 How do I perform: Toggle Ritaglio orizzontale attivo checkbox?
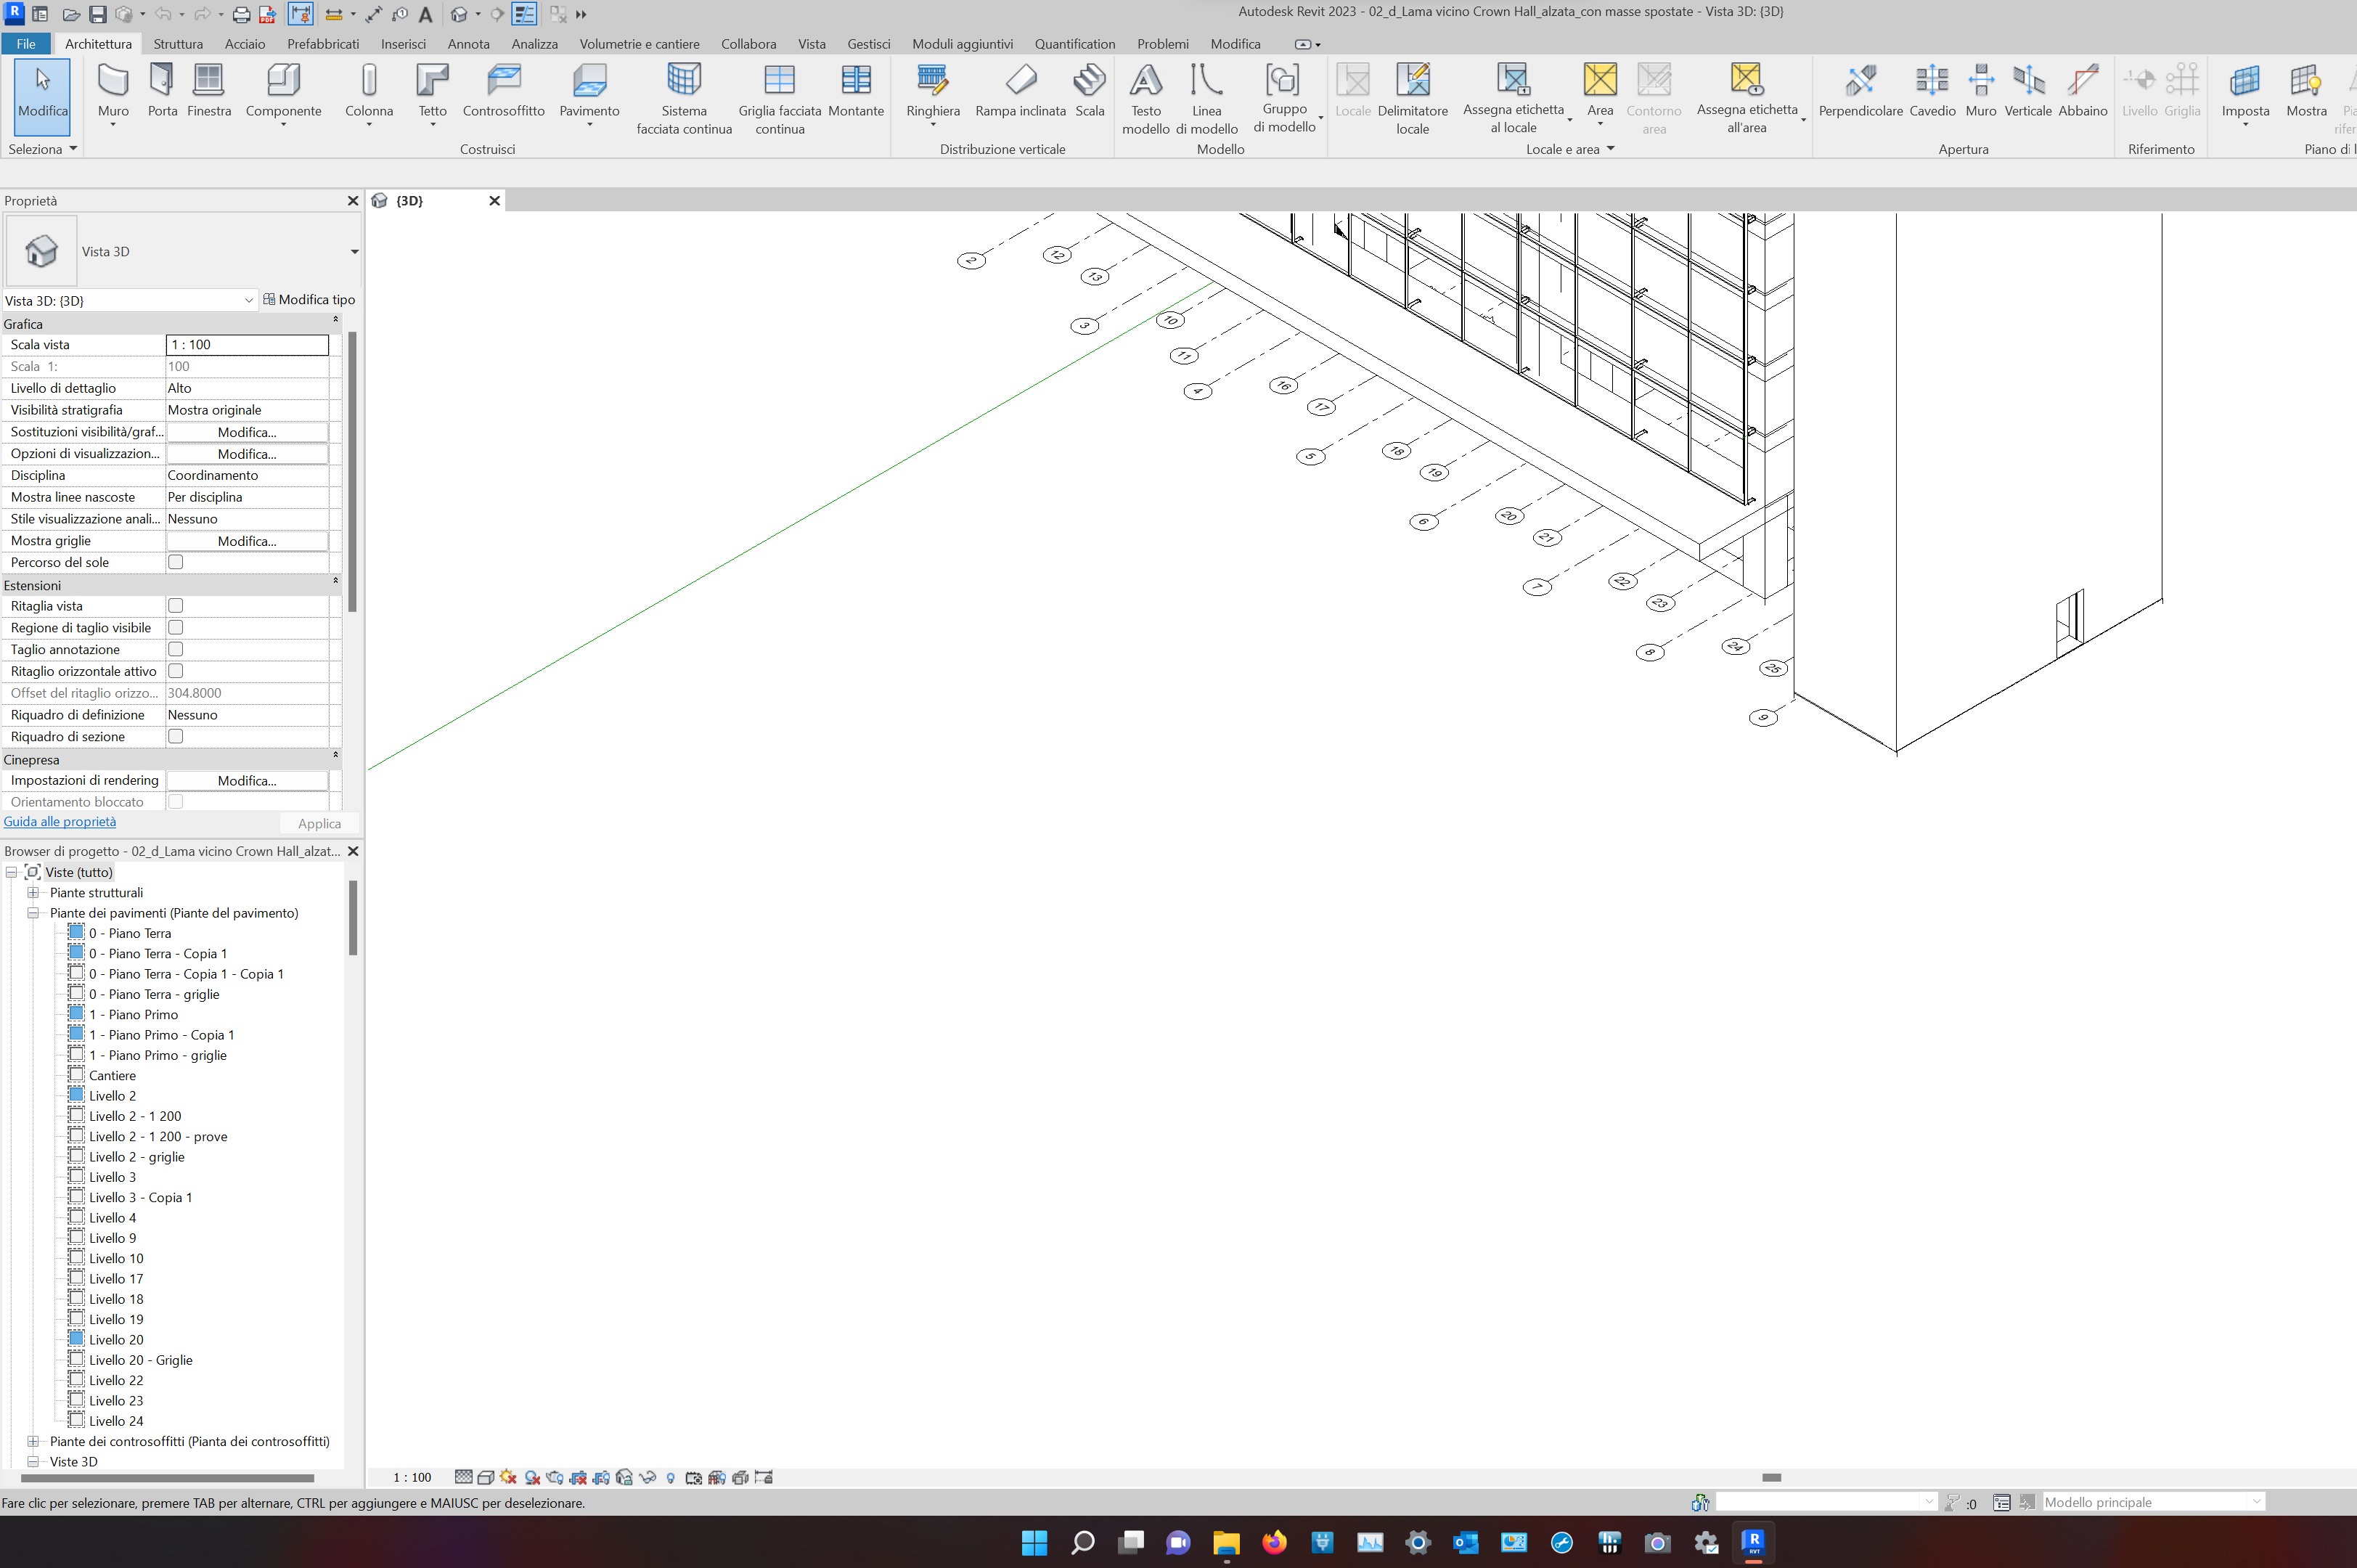click(x=176, y=671)
